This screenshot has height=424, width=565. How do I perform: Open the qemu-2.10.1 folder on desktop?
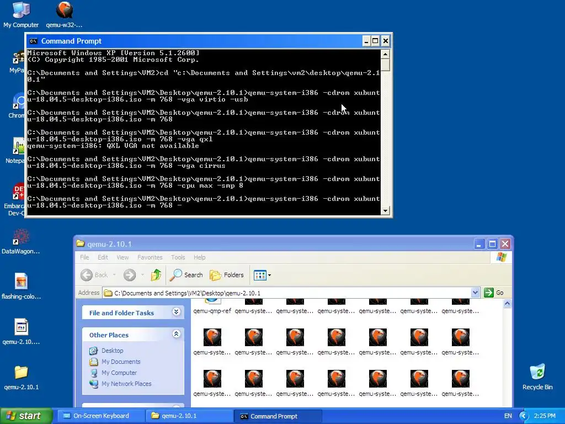tap(21, 377)
